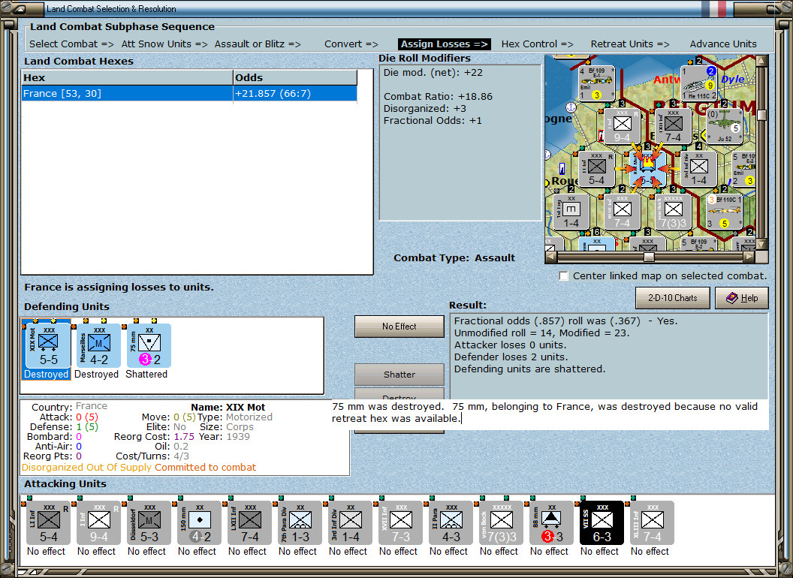The width and height of the screenshot is (793, 578).
Task: Click the 'Committed to combat' status text
Action: [x=205, y=467]
